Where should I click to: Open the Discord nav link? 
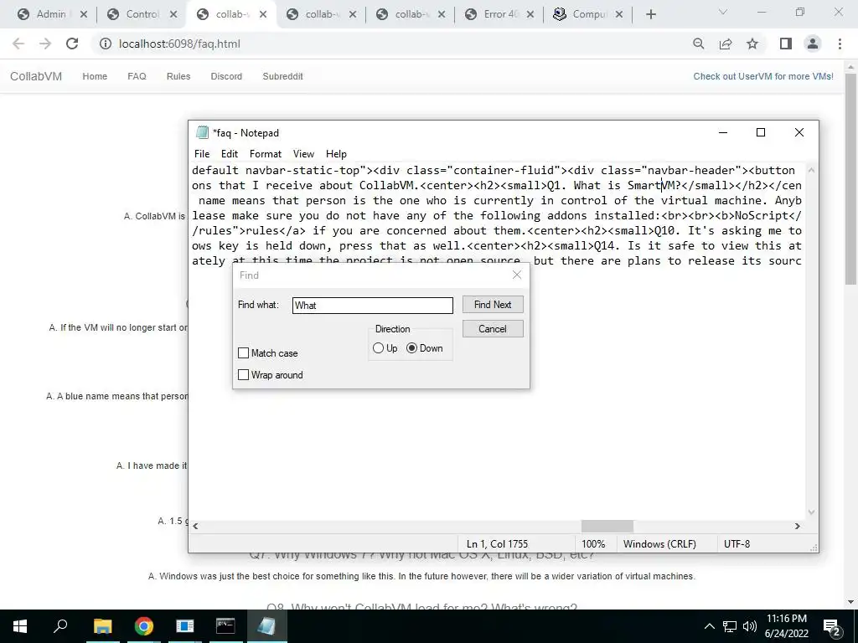[226, 76]
